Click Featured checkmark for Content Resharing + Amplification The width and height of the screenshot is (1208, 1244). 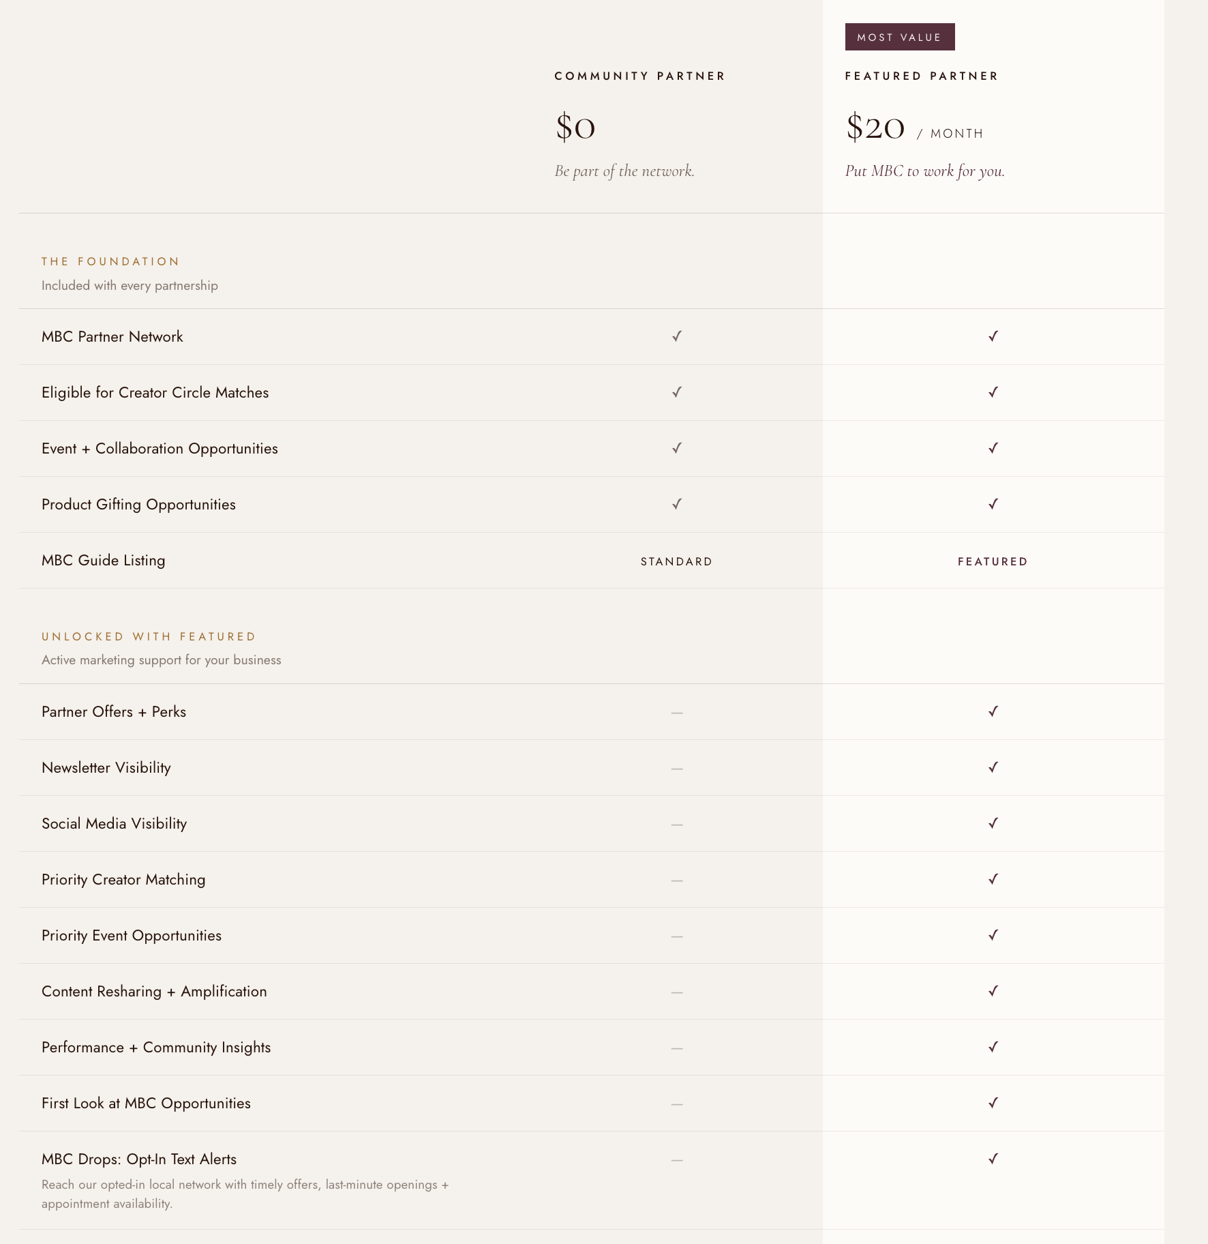click(993, 991)
